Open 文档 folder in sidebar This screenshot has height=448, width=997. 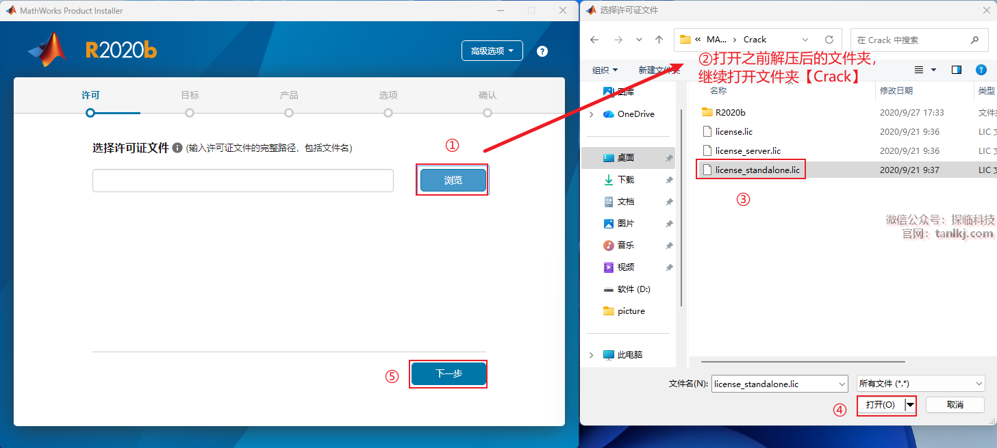click(x=626, y=202)
